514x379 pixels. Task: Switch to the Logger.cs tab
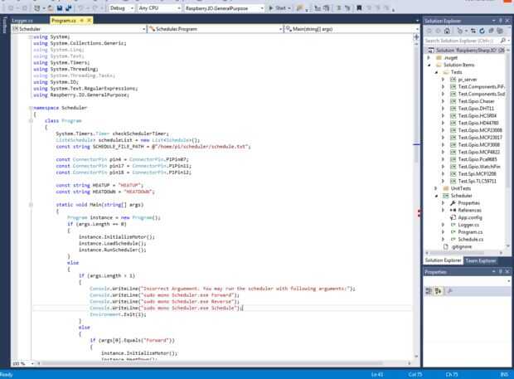click(x=23, y=18)
